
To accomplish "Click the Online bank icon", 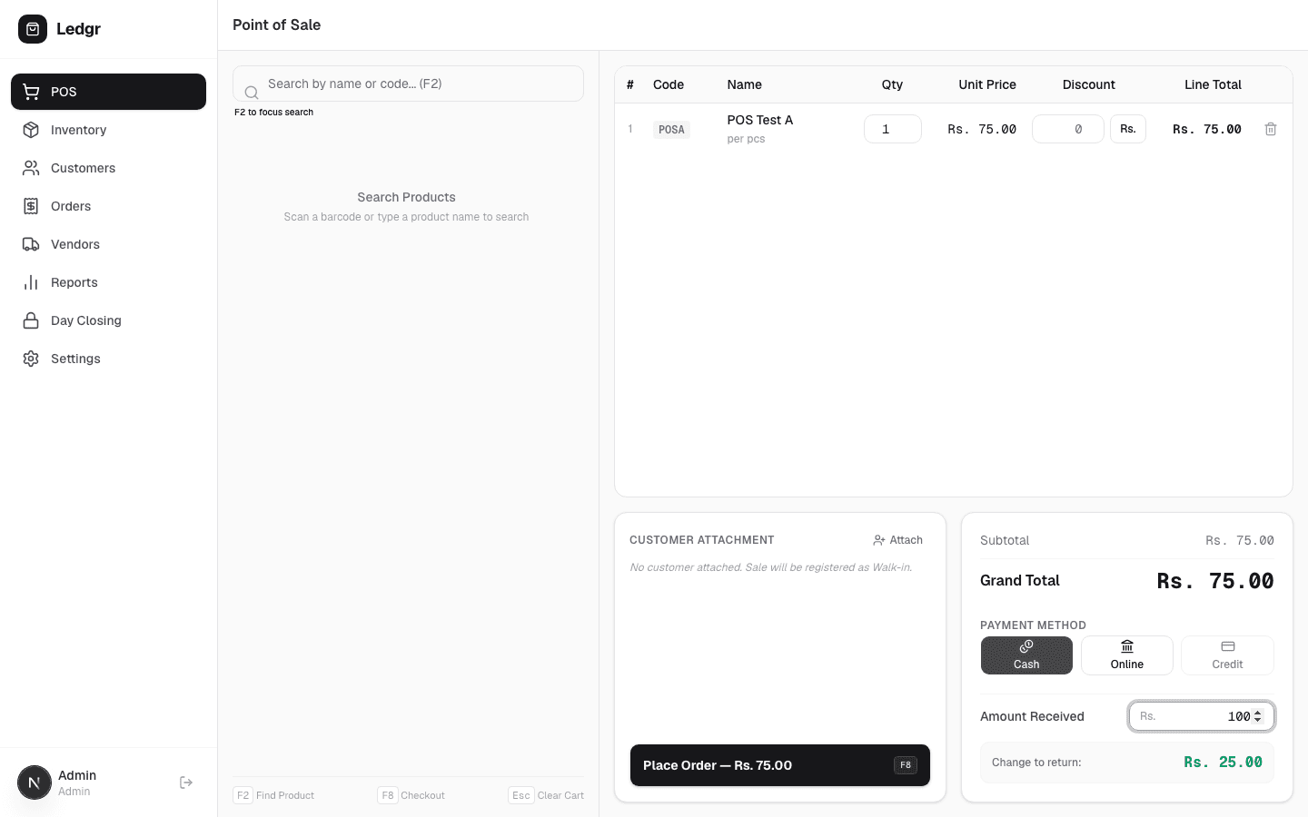I will pos(1127,646).
